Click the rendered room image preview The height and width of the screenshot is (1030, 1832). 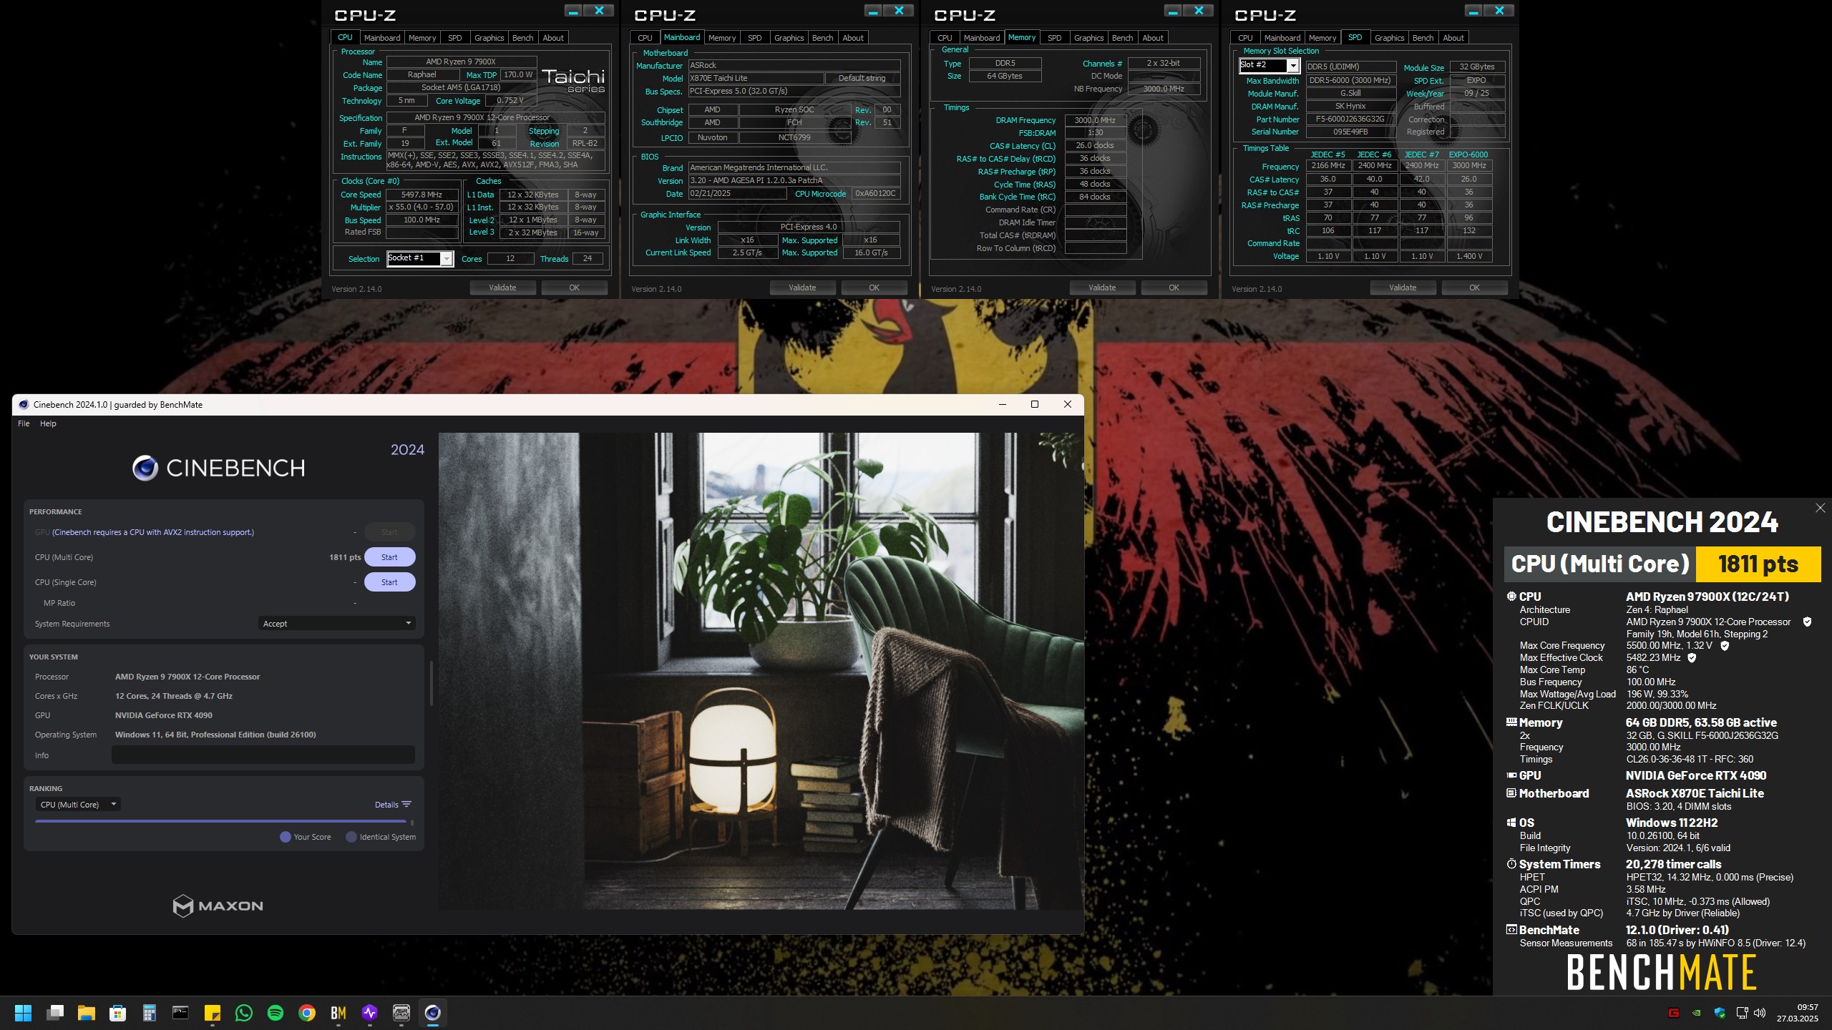pyautogui.click(x=761, y=670)
